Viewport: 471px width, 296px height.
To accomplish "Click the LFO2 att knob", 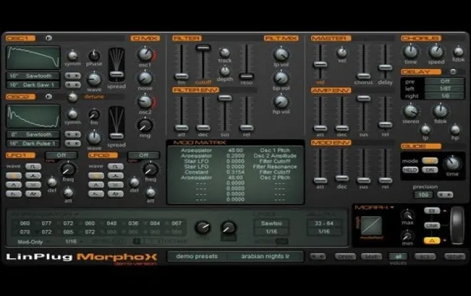I will click(x=151, y=193).
